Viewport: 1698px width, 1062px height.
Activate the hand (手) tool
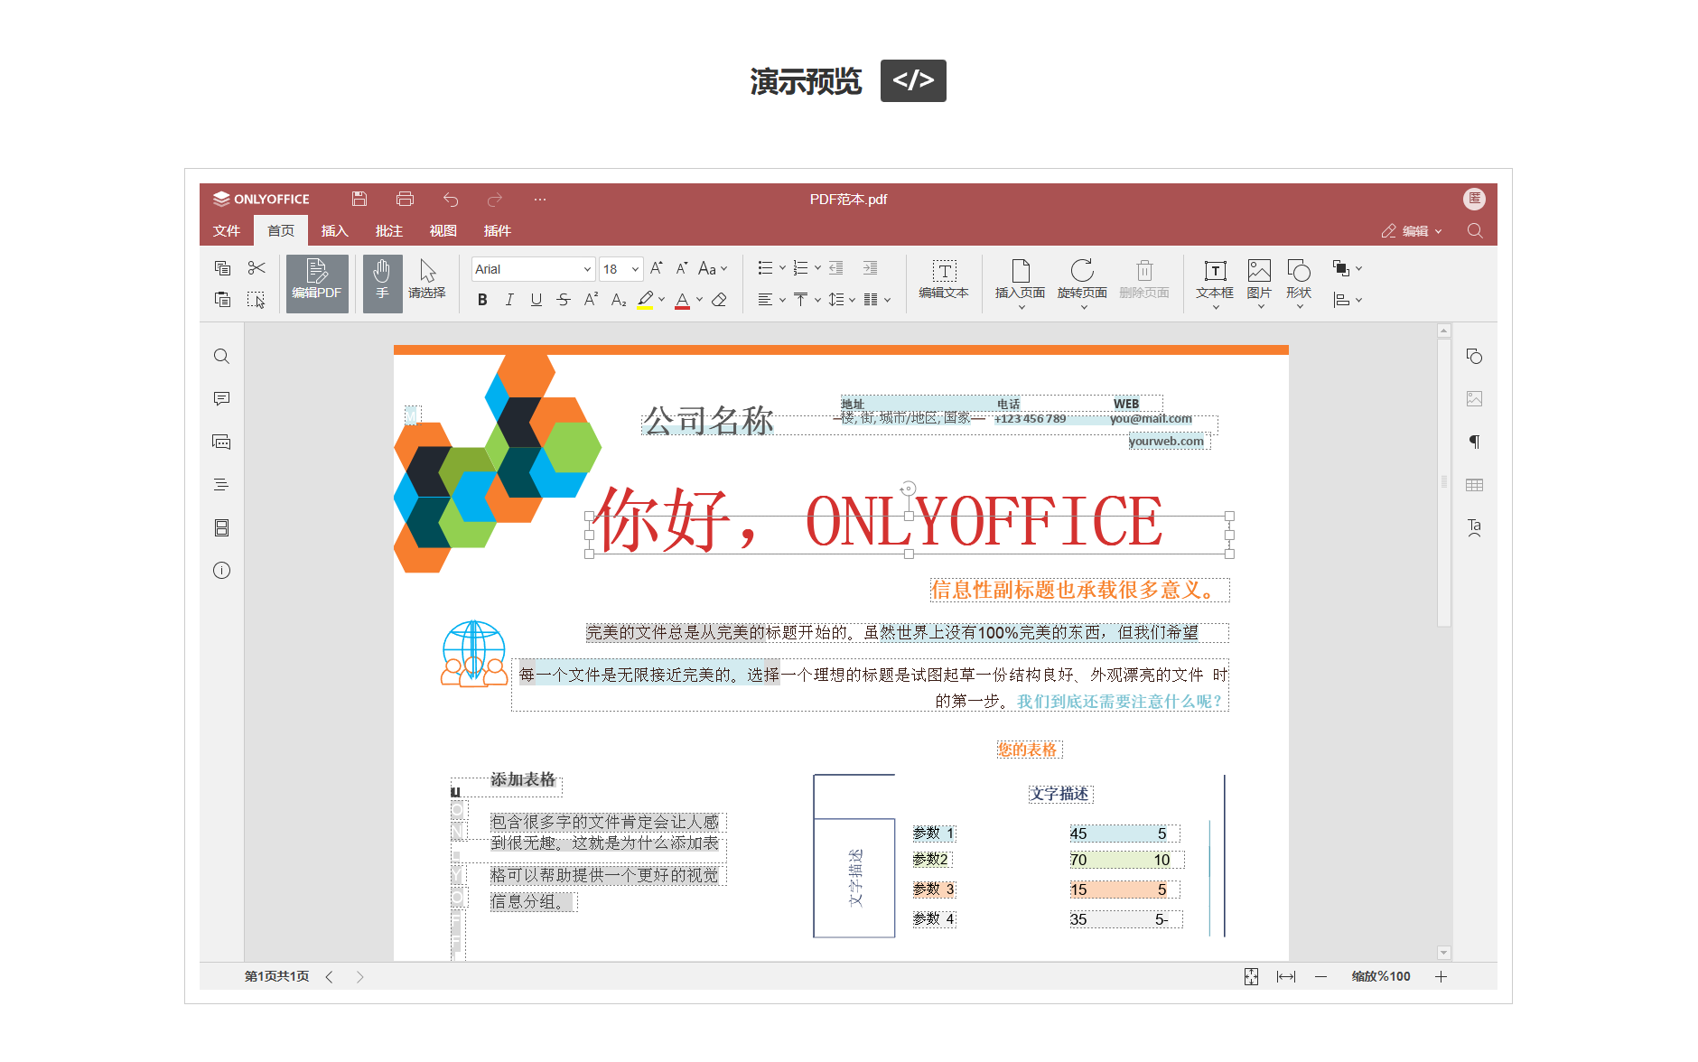[382, 284]
